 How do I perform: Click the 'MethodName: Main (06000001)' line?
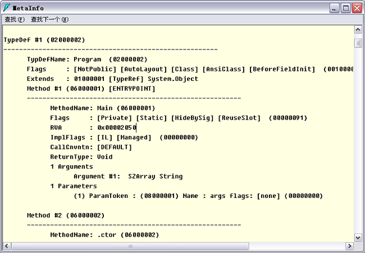pos(103,108)
